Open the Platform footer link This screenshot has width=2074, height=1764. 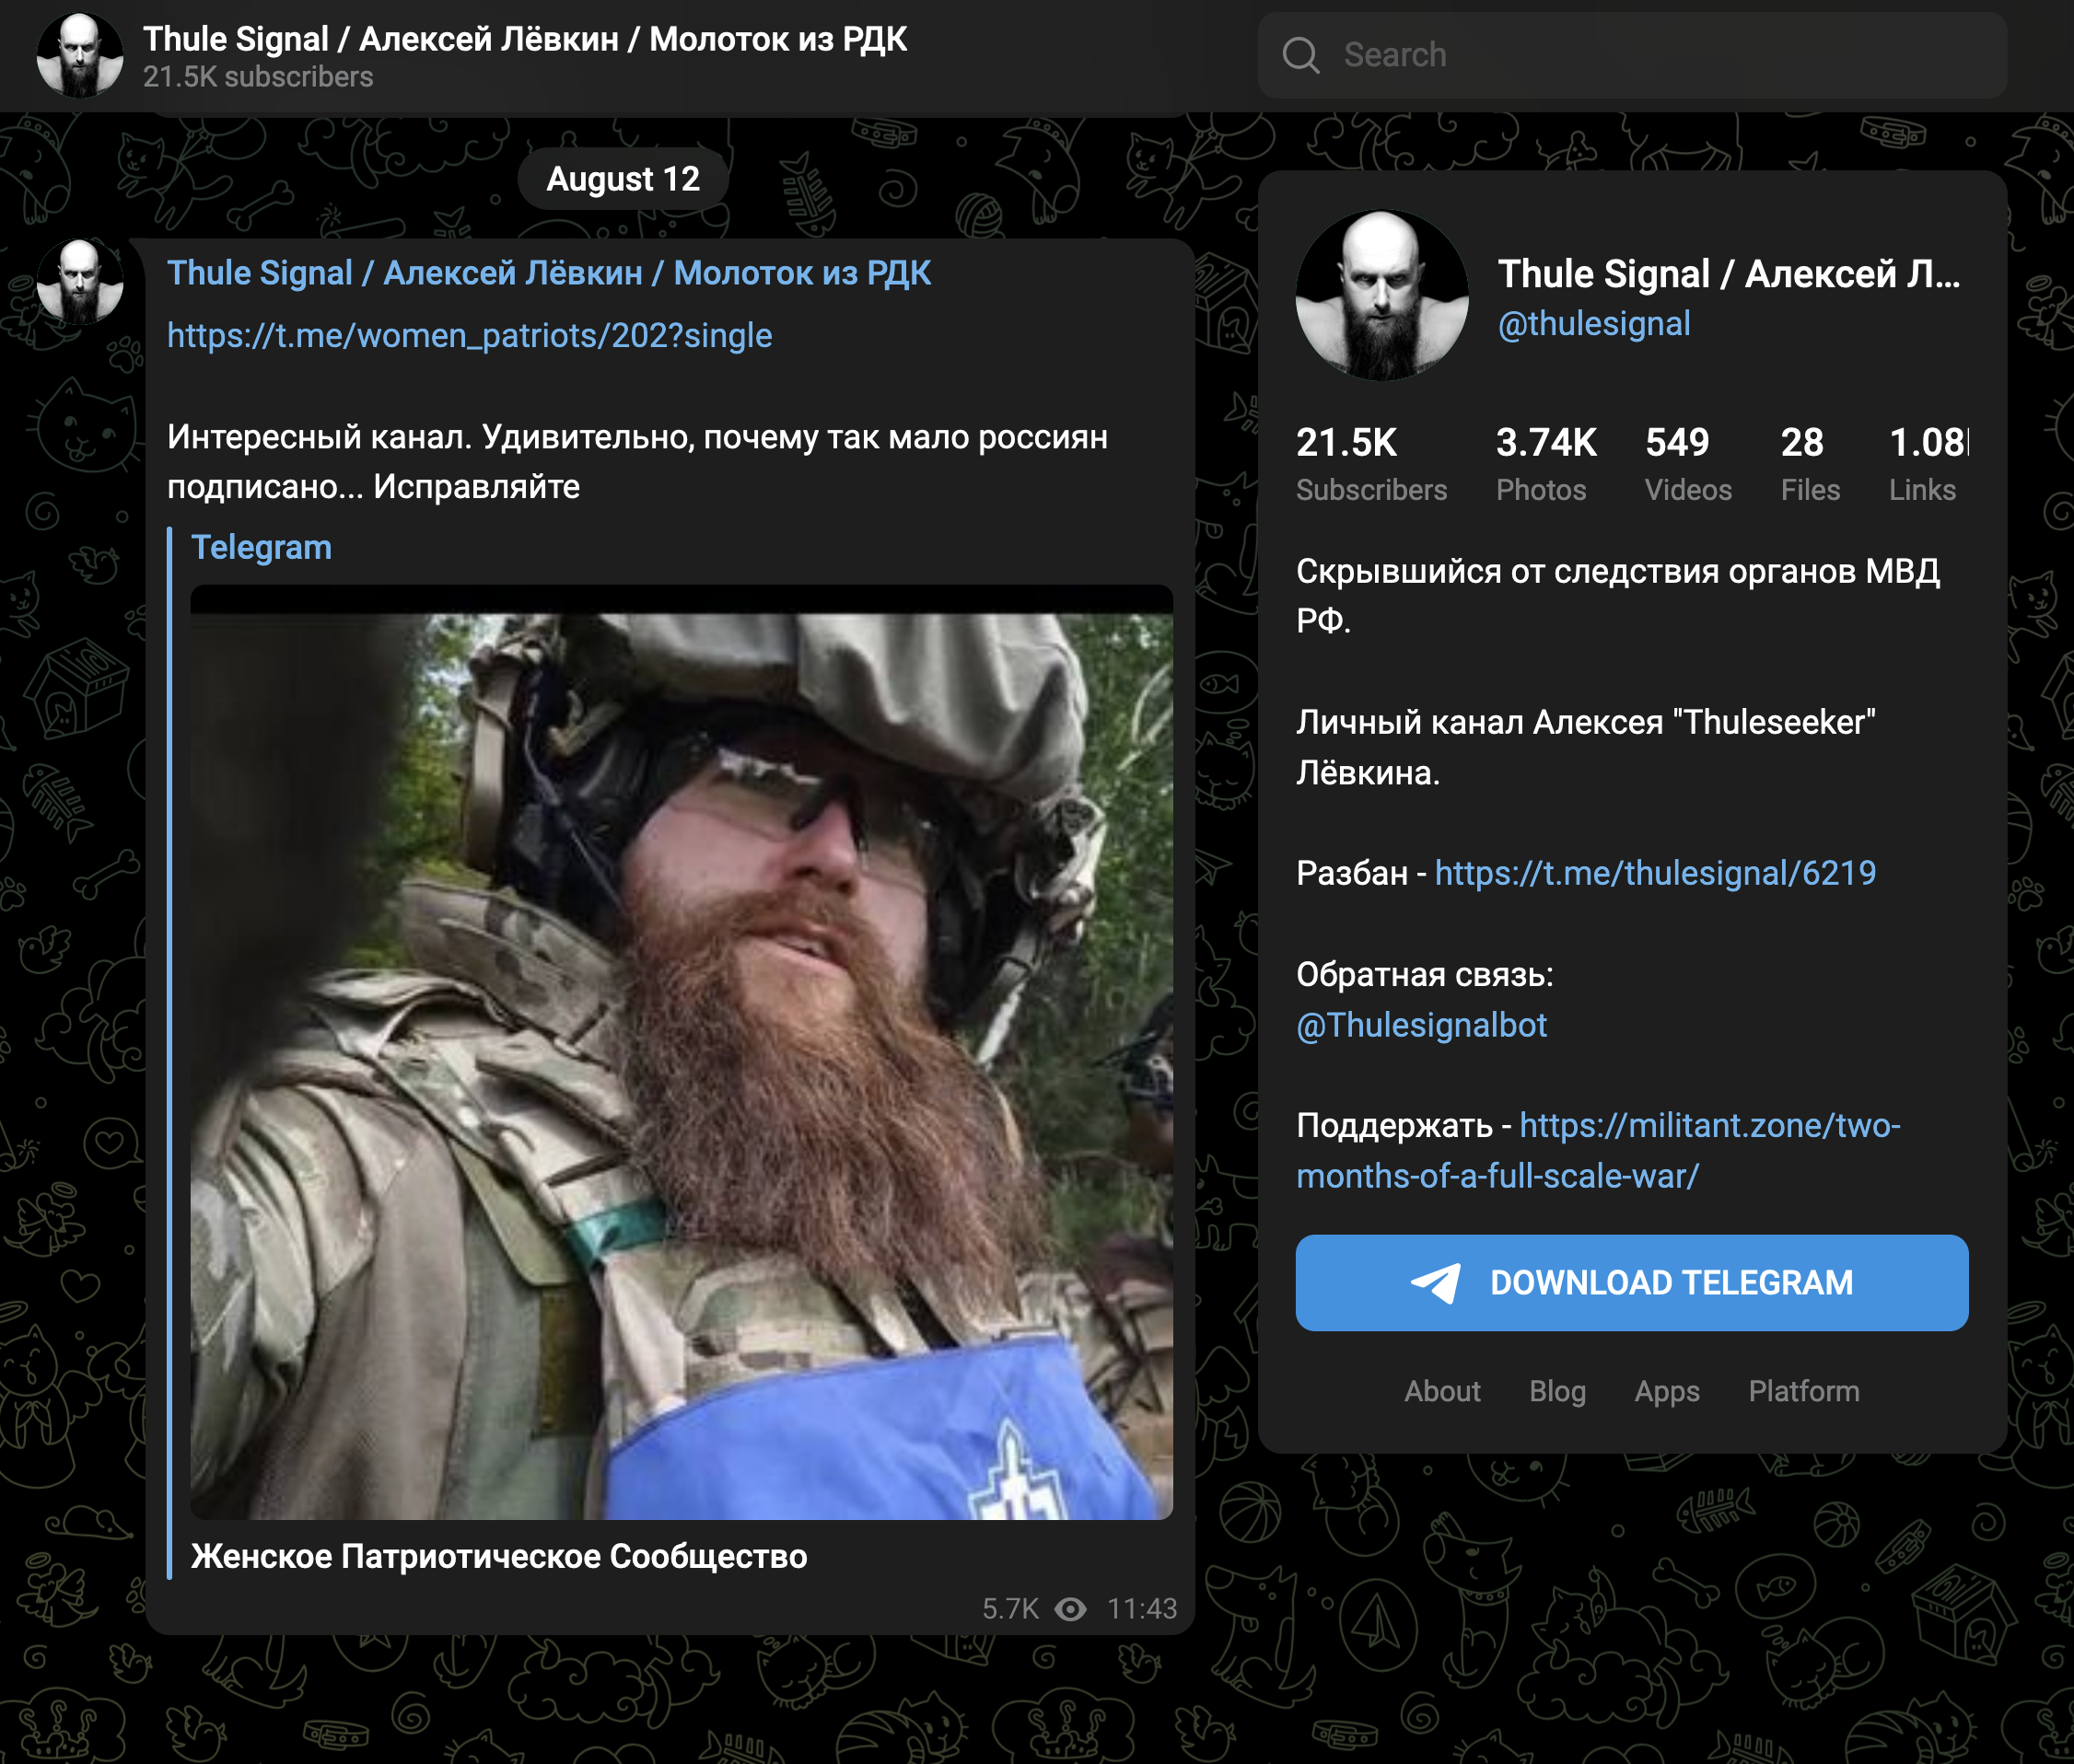tap(1804, 1391)
